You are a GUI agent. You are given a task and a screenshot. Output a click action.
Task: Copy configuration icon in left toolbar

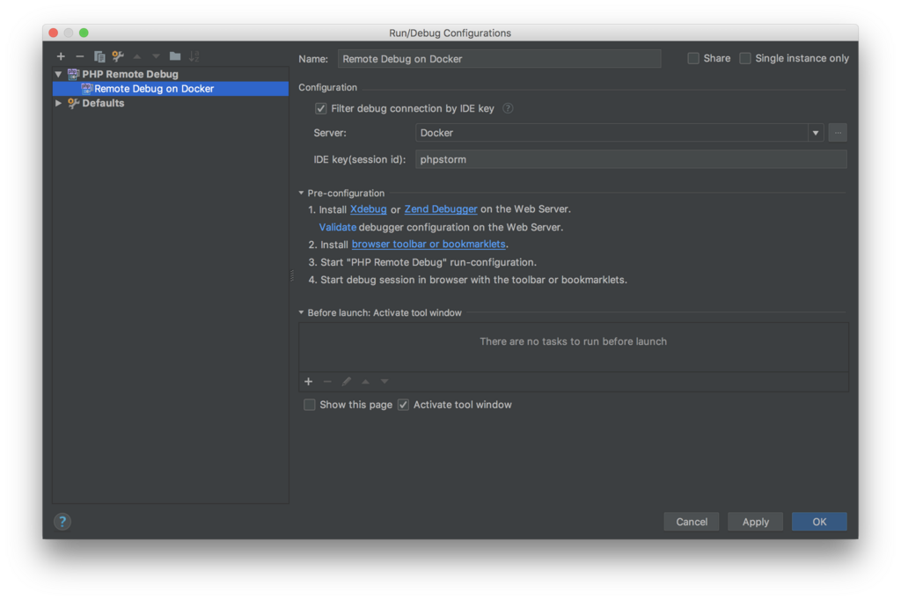pyautogui.click(x=99, y=56)
